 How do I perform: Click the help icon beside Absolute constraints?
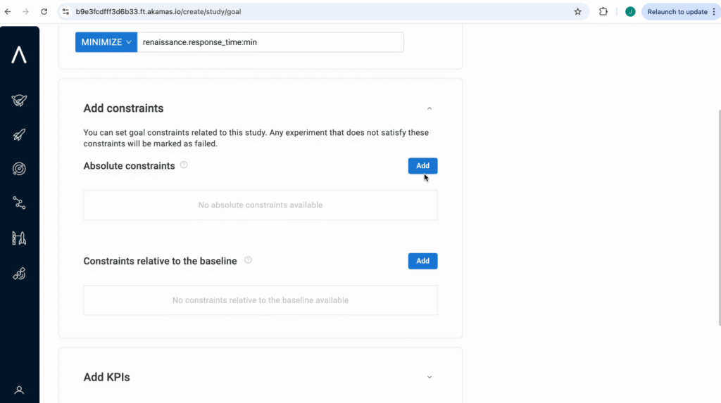(x=184, y=165)
